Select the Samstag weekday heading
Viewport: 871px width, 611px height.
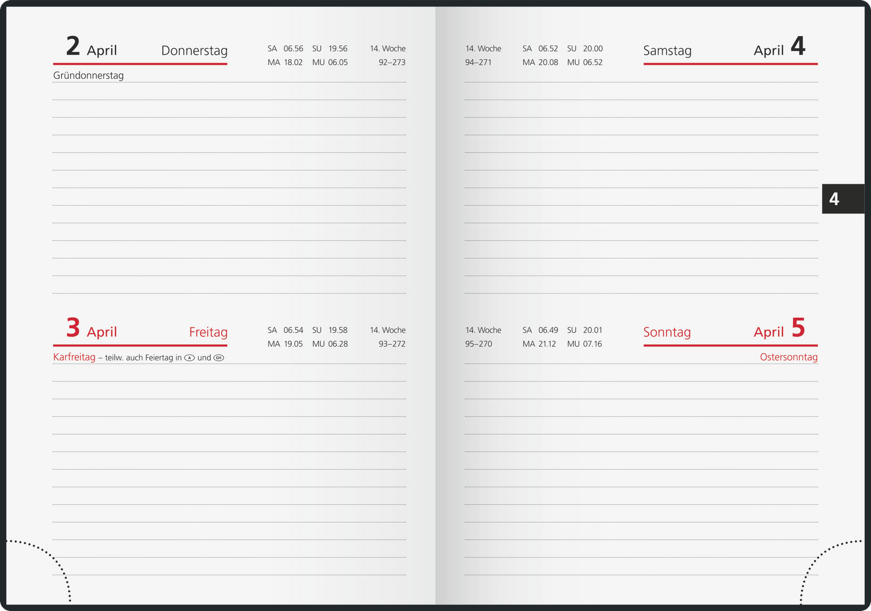tap(667, 51)
